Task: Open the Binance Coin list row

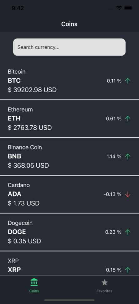Action: (x=69, y=157)
